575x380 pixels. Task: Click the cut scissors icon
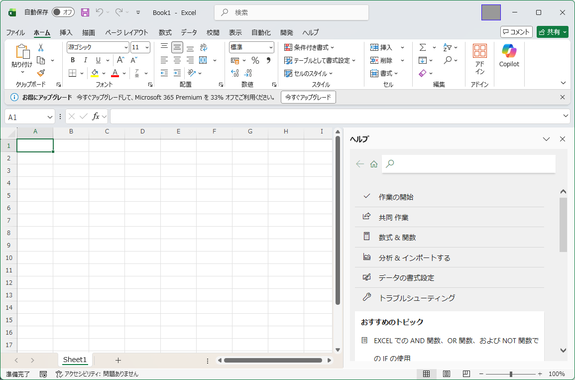click(41, 47)
